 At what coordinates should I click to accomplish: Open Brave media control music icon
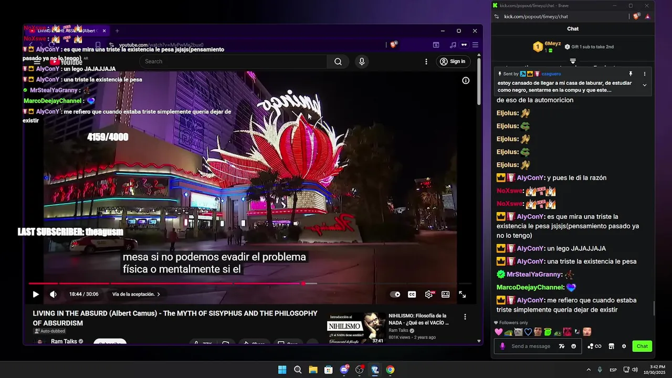click(x=453, y=45)
